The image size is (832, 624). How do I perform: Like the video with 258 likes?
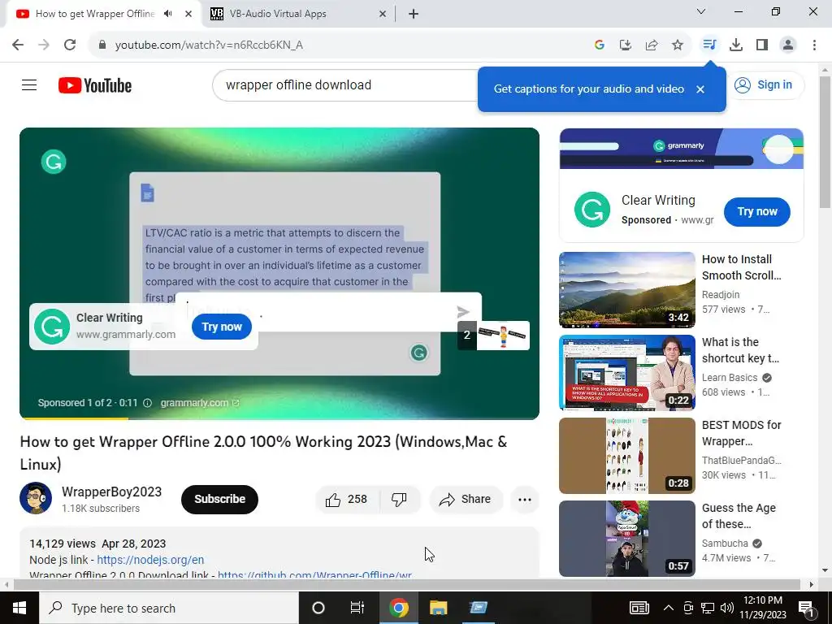[347, 500]
